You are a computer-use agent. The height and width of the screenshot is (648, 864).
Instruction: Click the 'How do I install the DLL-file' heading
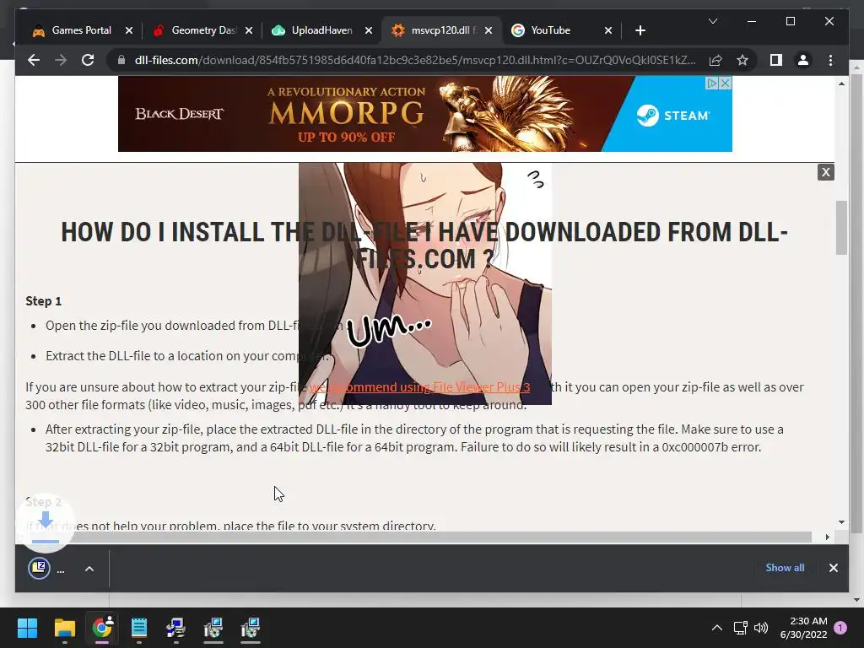pos(424,246)
